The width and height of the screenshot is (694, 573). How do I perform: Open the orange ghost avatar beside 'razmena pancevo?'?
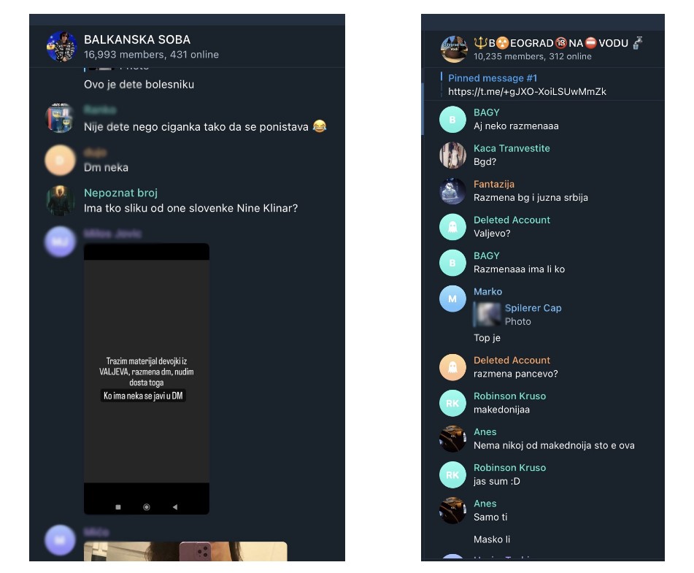click(452, 368)
